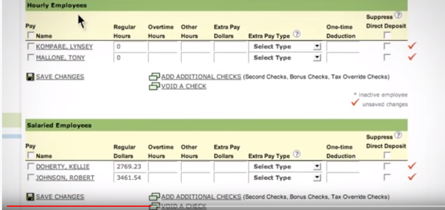This screenshot has height=210, width=445.
Task: Open help icon beside Hourly Extra Pay Type
Action: tap(296, 34)
